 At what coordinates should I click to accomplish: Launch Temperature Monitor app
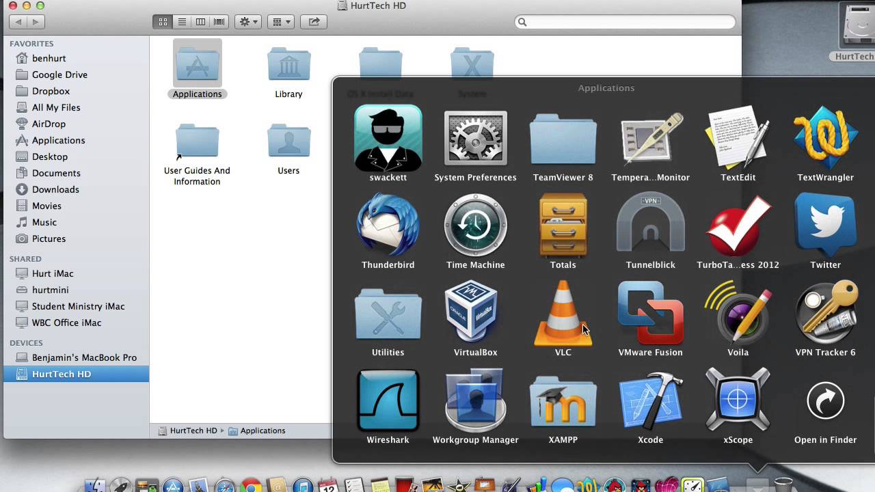coord(650,138)
